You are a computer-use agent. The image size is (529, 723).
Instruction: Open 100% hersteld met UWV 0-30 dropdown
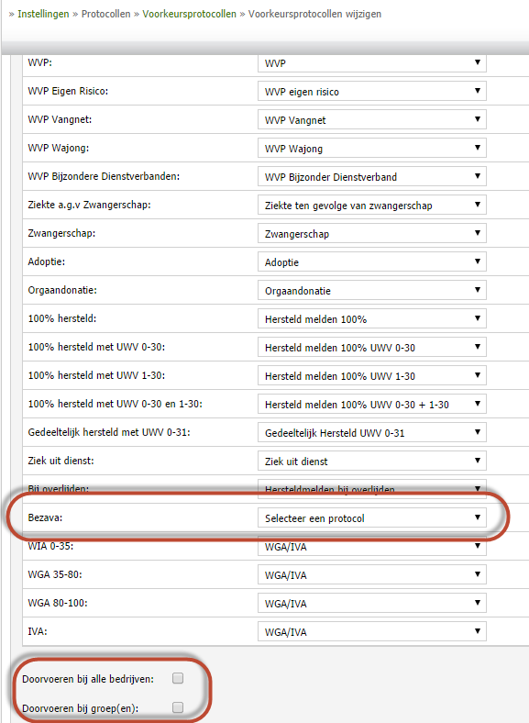click(x=372, y=347)
